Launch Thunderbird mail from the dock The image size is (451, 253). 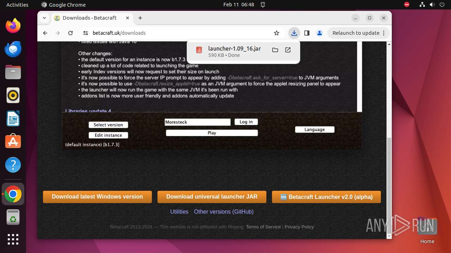13,49
